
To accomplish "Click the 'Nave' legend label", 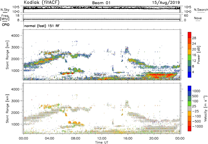I will tap(198, 18).
